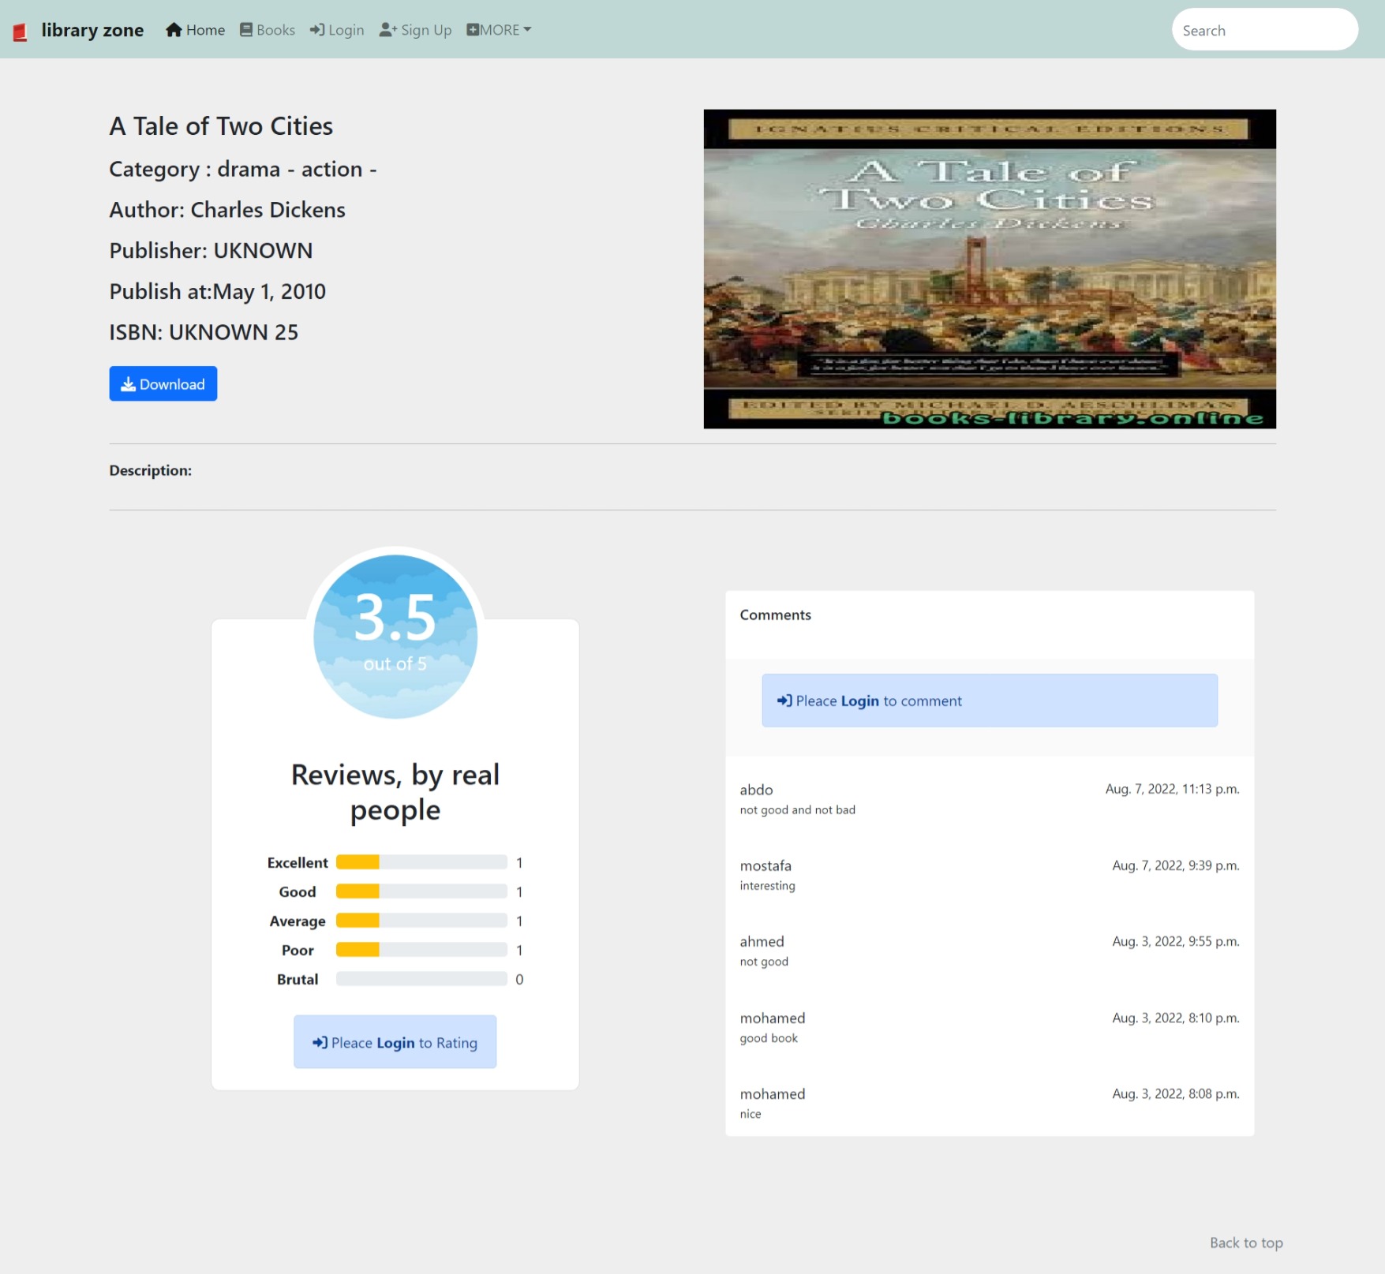
Task: Click inside the Search field
Action: click(1264, 30)
